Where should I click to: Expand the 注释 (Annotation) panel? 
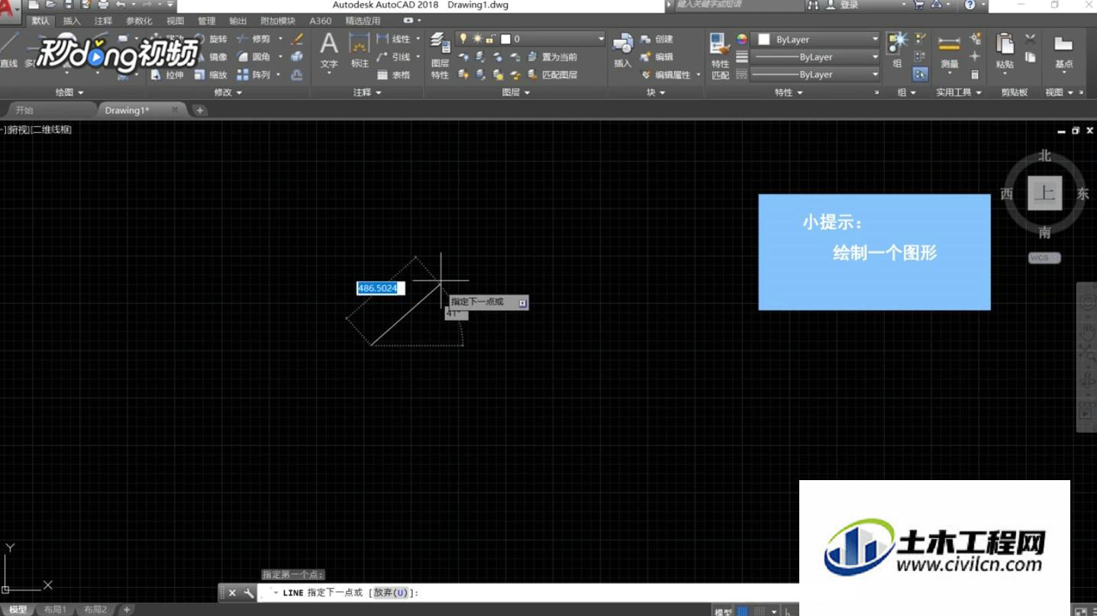tap(367, 92)
